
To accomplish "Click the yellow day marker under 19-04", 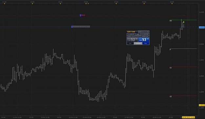I will coord(172,4).
